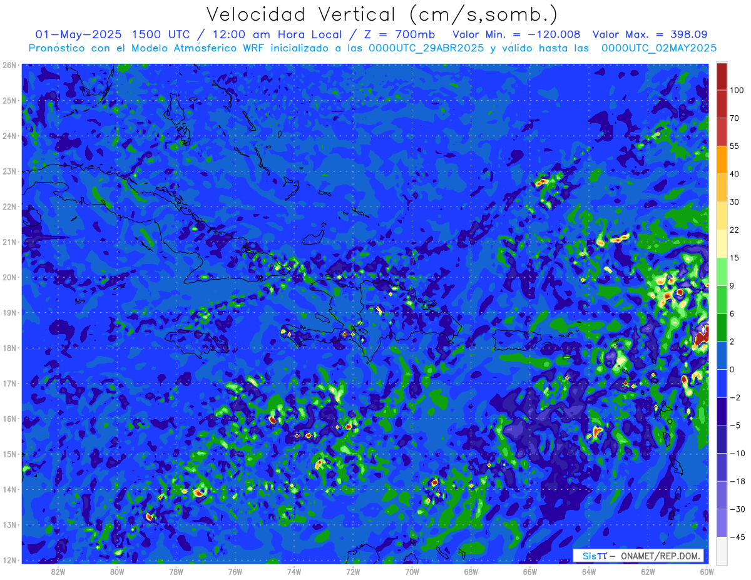Select "Valor Max. = 398.09" in the header
This screenshot has height=580, width=751.
[x=650, y=34]
